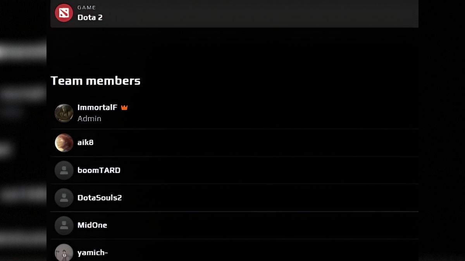Click DotaSouls2's placeholder avatar icon
Image resolution: width=465 pixels, height=261 pixels.
64,198
